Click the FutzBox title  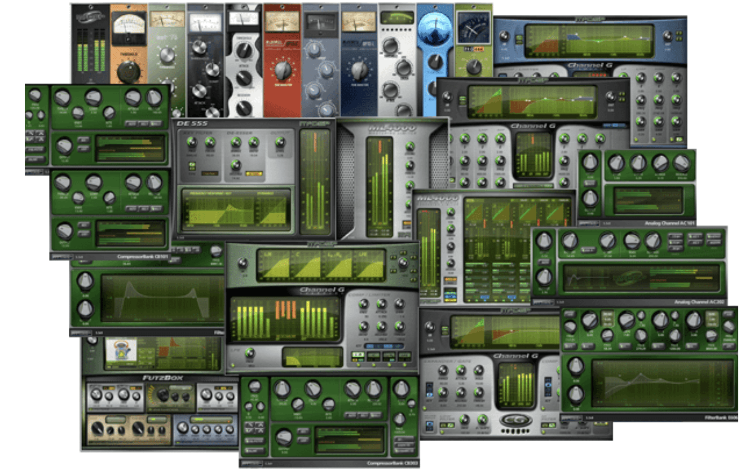[163, 378]
